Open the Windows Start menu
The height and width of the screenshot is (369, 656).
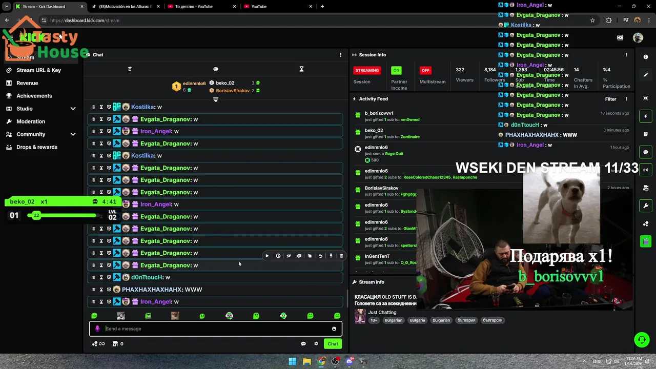point(292,361)
